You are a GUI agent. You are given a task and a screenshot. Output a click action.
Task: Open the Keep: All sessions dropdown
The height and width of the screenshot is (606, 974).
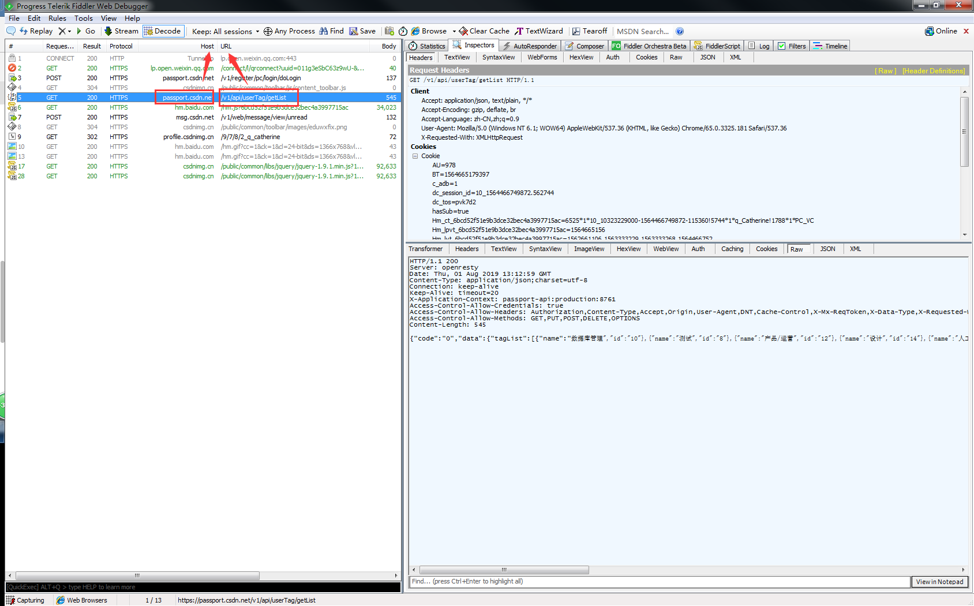click(226, 32)
